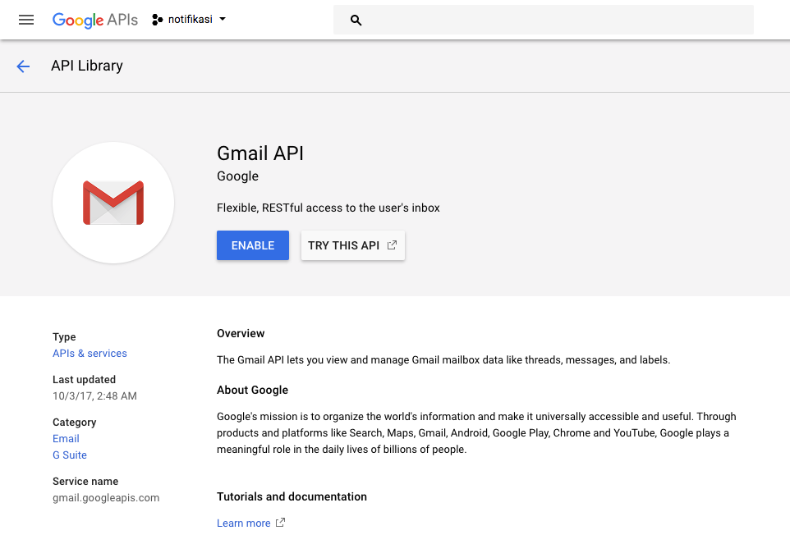Click the gmail.googleapis.com service name
This screenshot has height=544, width=790.
[106, 498]
